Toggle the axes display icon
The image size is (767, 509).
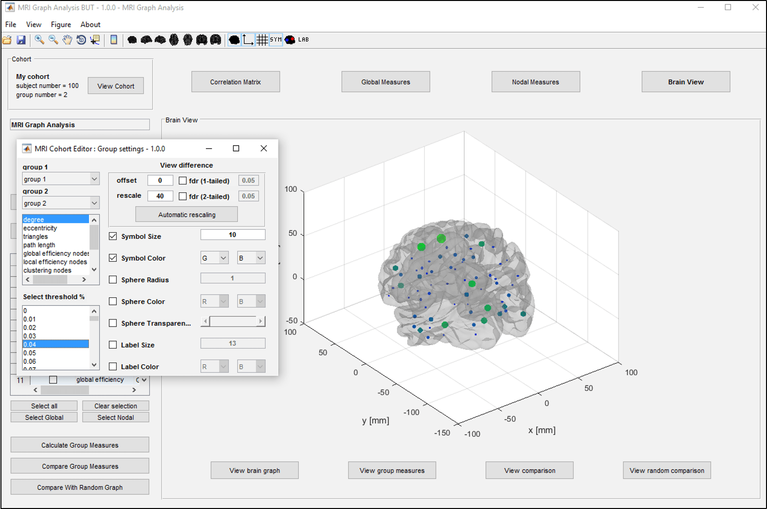(248, 40)
